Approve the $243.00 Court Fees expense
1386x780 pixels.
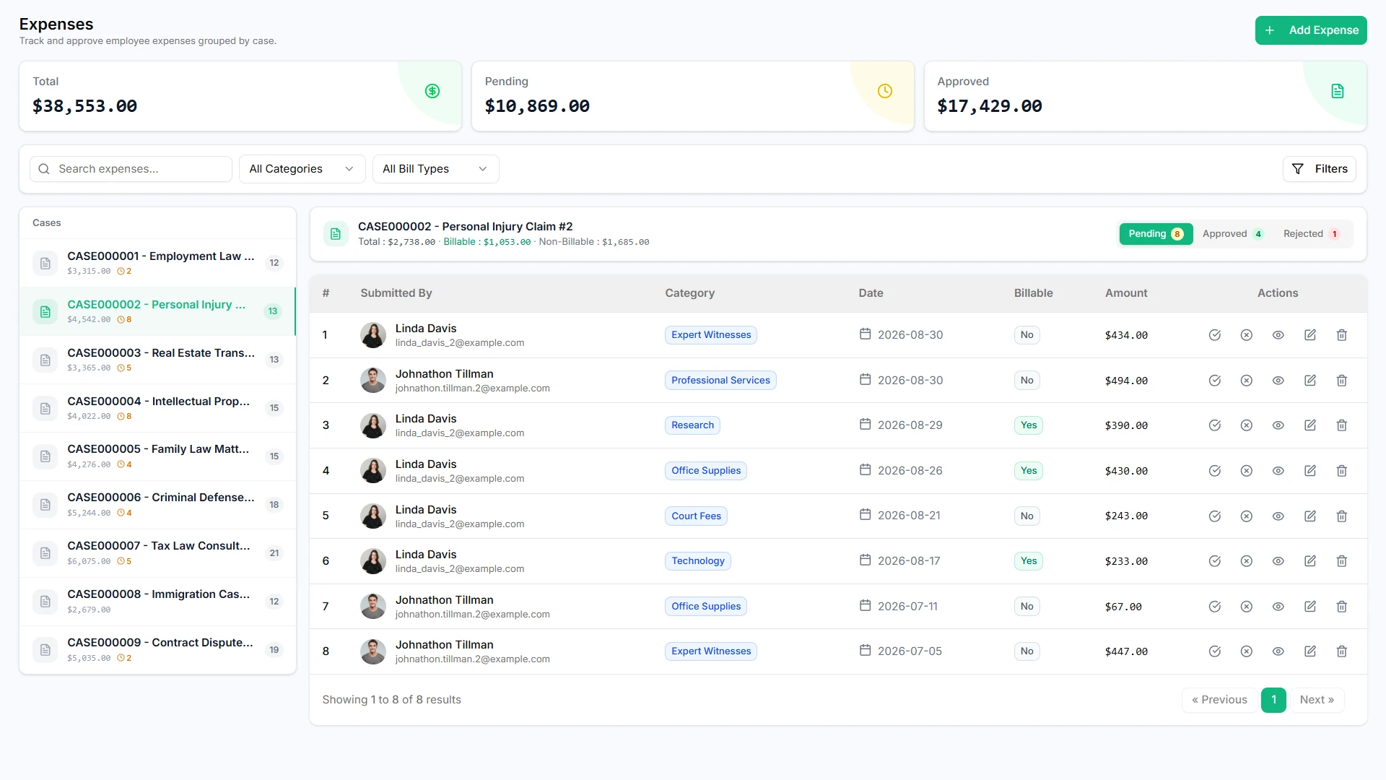(1215, 516)
